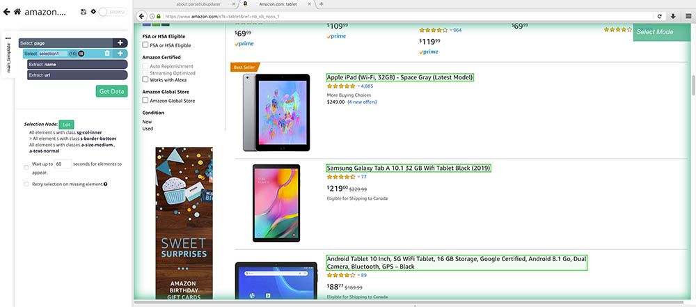Open the 89 reviews link

click(x=364, y=276)
